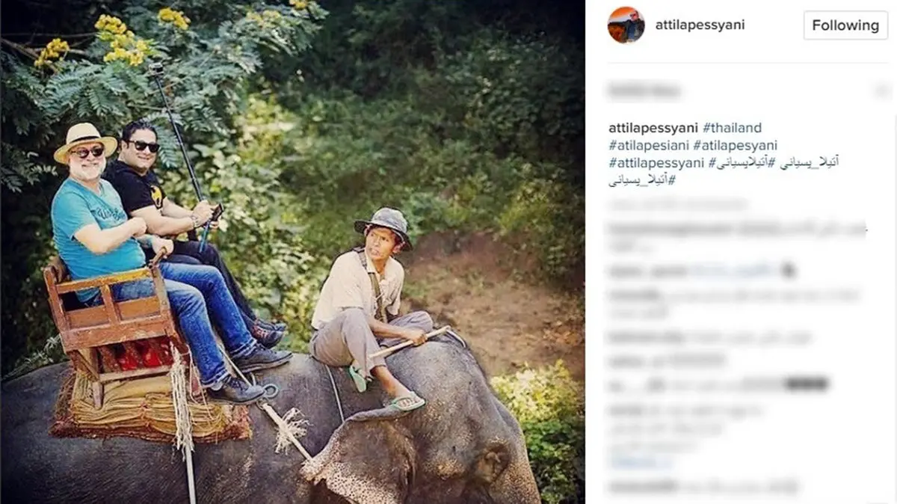Viewport: 897px width, 504px height.
Task: Click the blurred text line directly under the hashtags
Action: [x=678, y=204]
